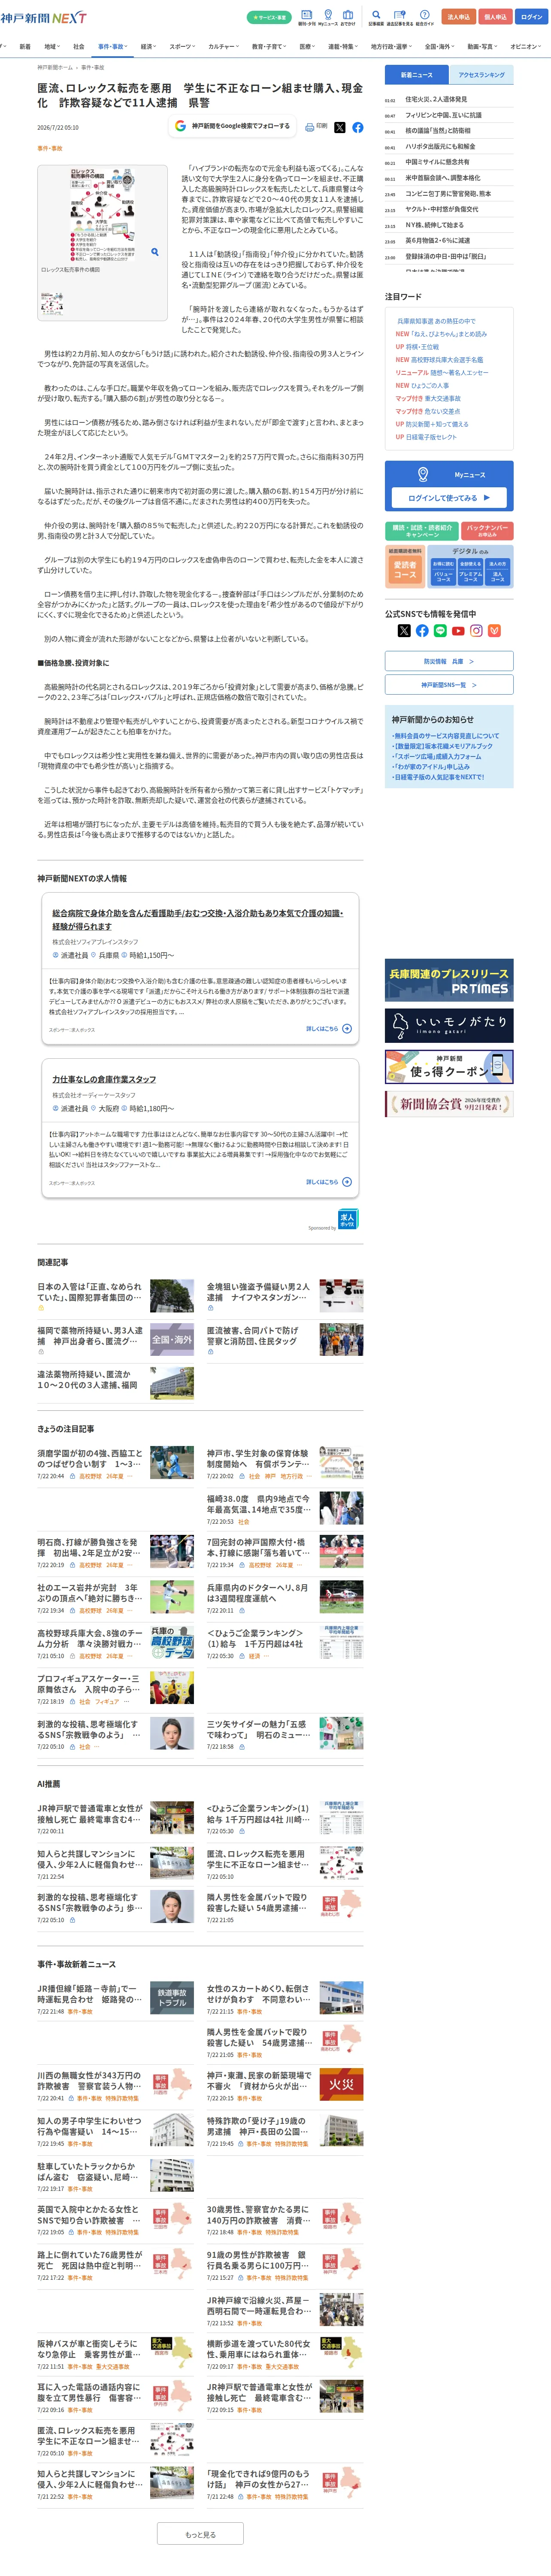Expand the 教育・子育て nav dropdown
The width and height of the screenshot is (551, 2576).
269,46
